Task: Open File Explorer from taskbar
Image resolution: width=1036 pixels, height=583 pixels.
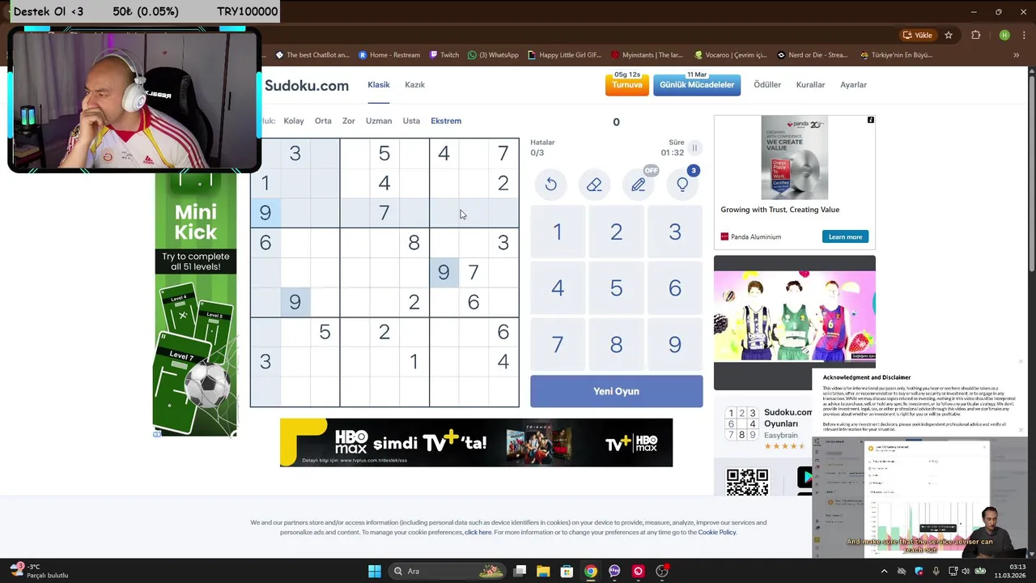Action: 543,571
